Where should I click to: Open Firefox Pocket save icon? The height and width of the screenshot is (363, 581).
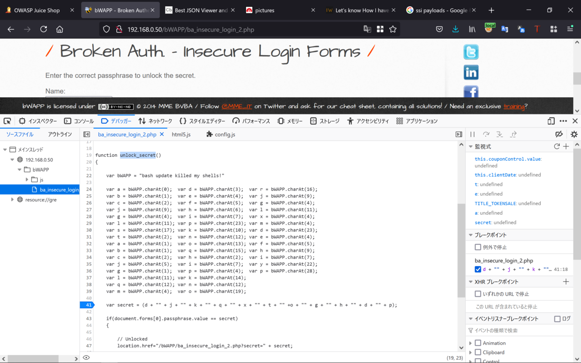coord(439,29)
